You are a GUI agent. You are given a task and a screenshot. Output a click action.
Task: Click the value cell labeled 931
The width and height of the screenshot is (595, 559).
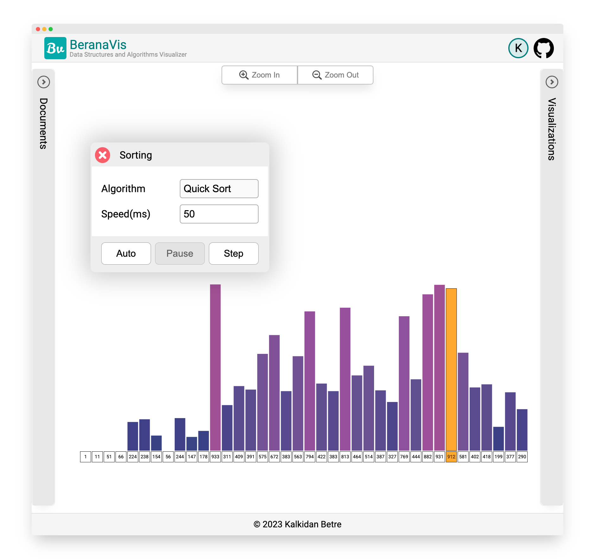point(440,457)
